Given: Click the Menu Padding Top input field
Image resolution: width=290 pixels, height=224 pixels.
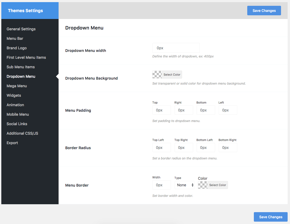Looking at the screenshot, I should pos(161,110).
